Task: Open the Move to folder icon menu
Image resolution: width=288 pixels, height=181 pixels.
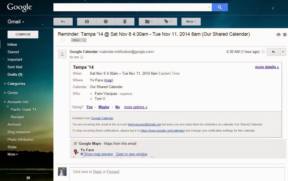Action: coord(148,21)
